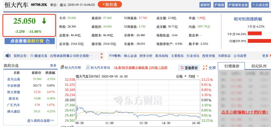This screenshot has width=271, height=127.
Task: Click the speaker icon beside 实时公告
Action: (x=8, y=56)
